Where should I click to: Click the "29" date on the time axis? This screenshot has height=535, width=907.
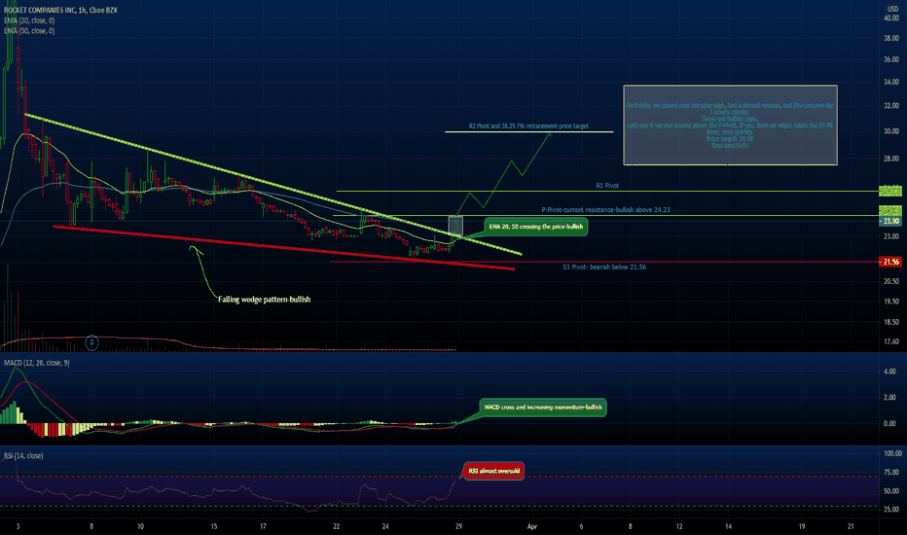458,526
